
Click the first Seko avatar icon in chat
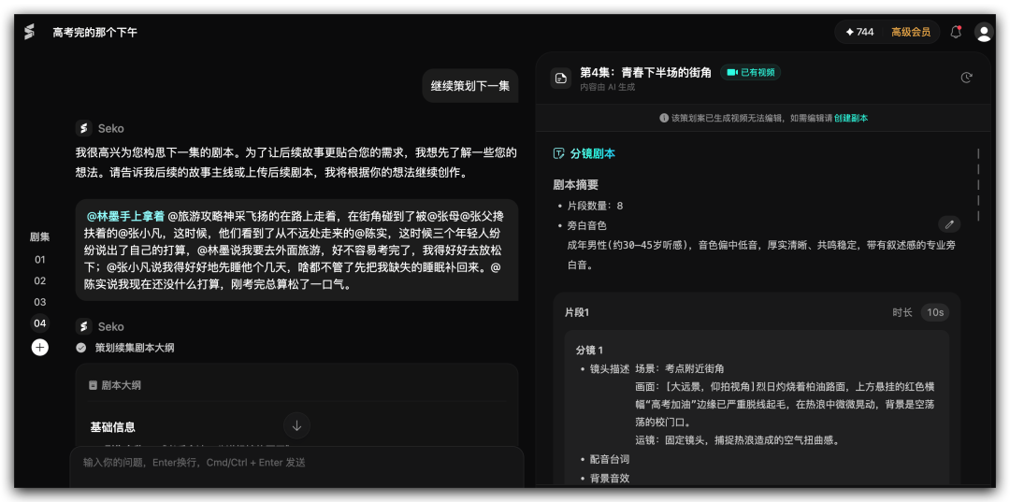click(x=83, y=128)
